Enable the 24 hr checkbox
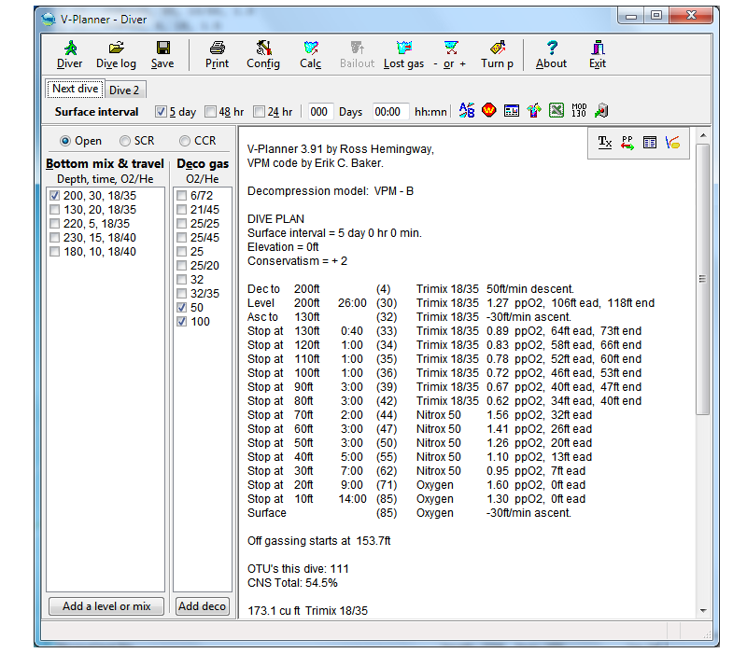This screenshot has height=653, width=747. click(x=259, y=111)
